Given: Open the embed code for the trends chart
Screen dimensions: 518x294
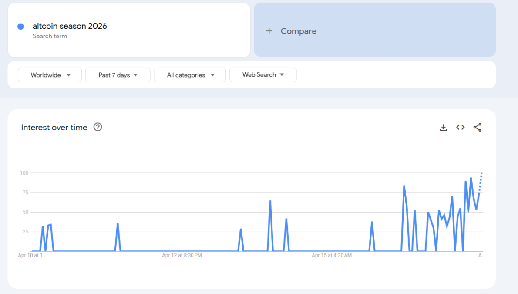Looking at the screenshot, I should click(460, 127).
